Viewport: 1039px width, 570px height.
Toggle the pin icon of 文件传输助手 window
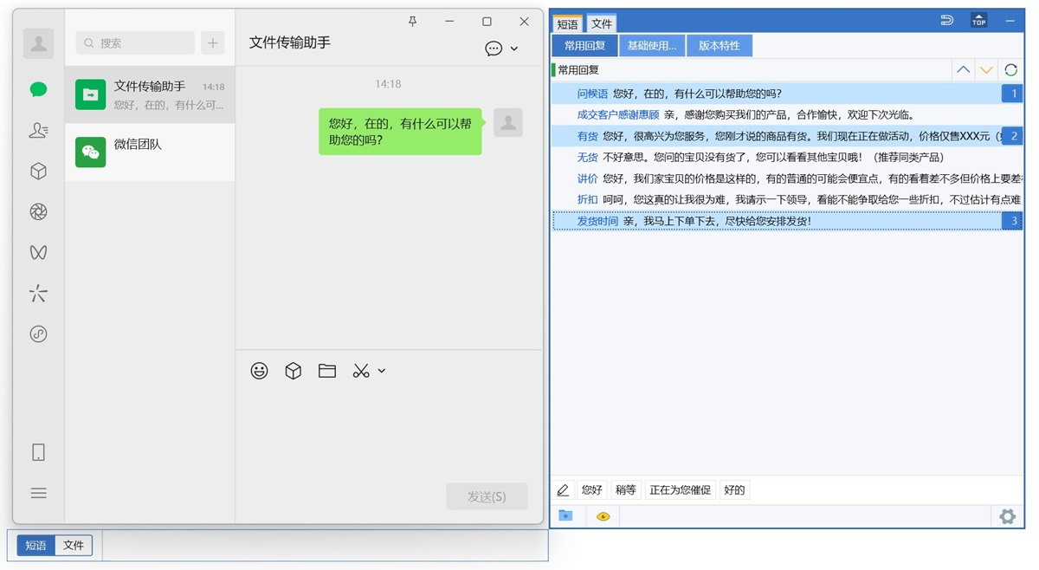[x=413, y=21]
